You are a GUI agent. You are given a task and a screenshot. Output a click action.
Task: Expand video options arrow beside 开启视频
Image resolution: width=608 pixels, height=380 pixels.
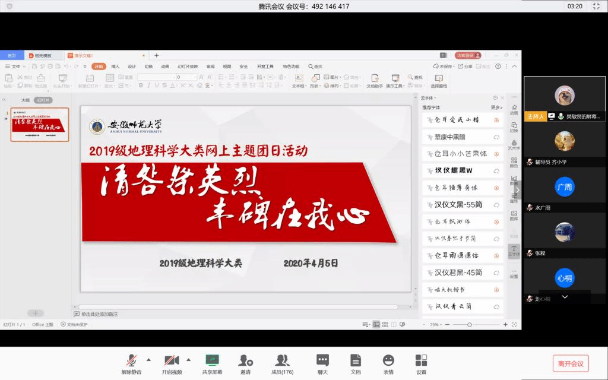click(x=189, y=359)
